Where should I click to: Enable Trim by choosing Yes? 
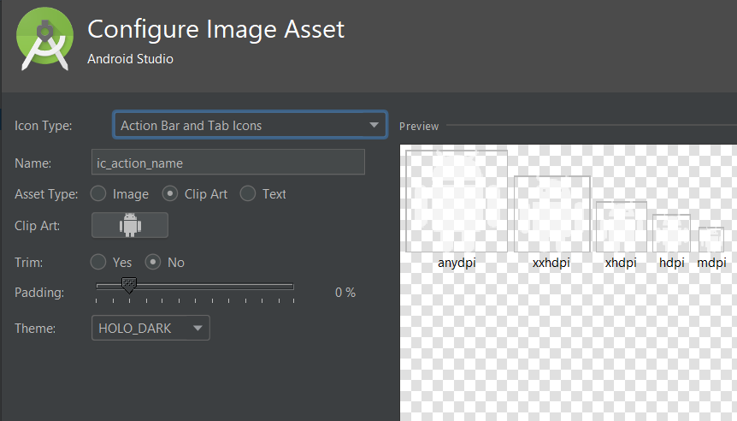click(x=99, y=263)
